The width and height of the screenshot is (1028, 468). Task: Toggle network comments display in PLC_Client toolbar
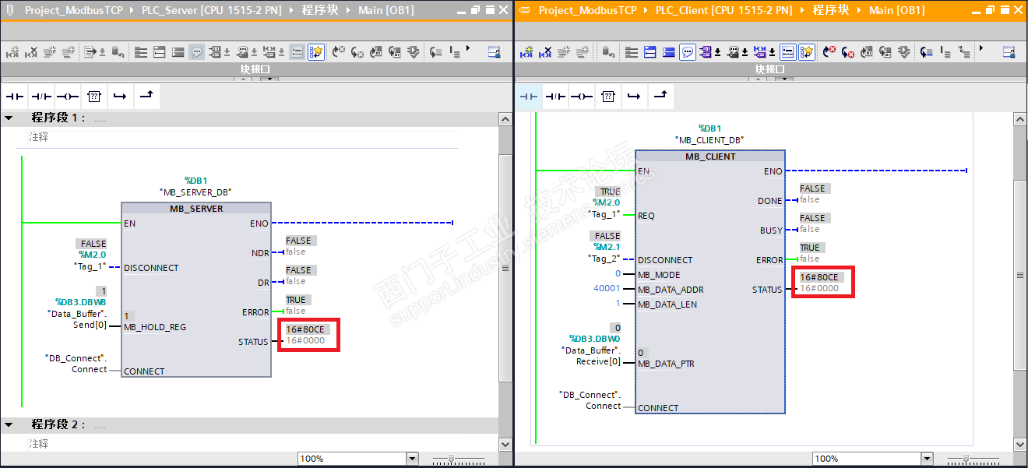pos(787,52)
